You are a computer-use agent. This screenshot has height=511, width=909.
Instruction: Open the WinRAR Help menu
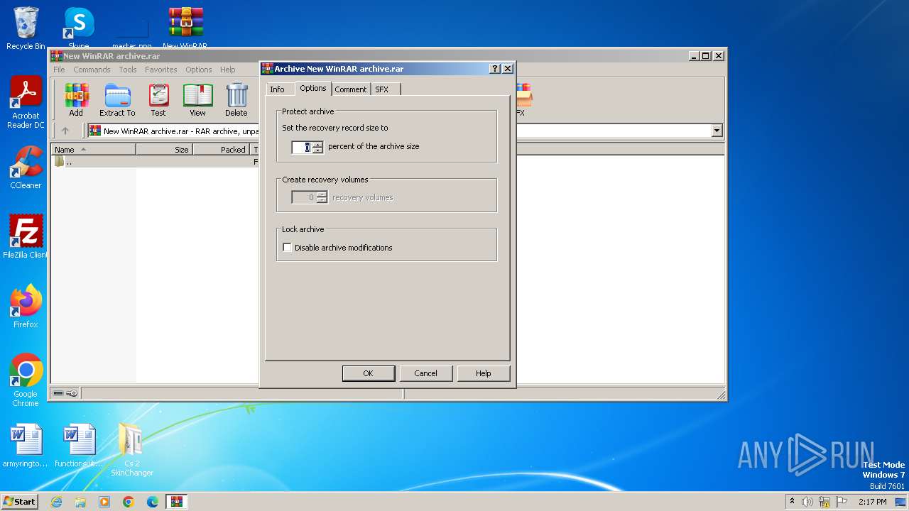pos(228,70)
